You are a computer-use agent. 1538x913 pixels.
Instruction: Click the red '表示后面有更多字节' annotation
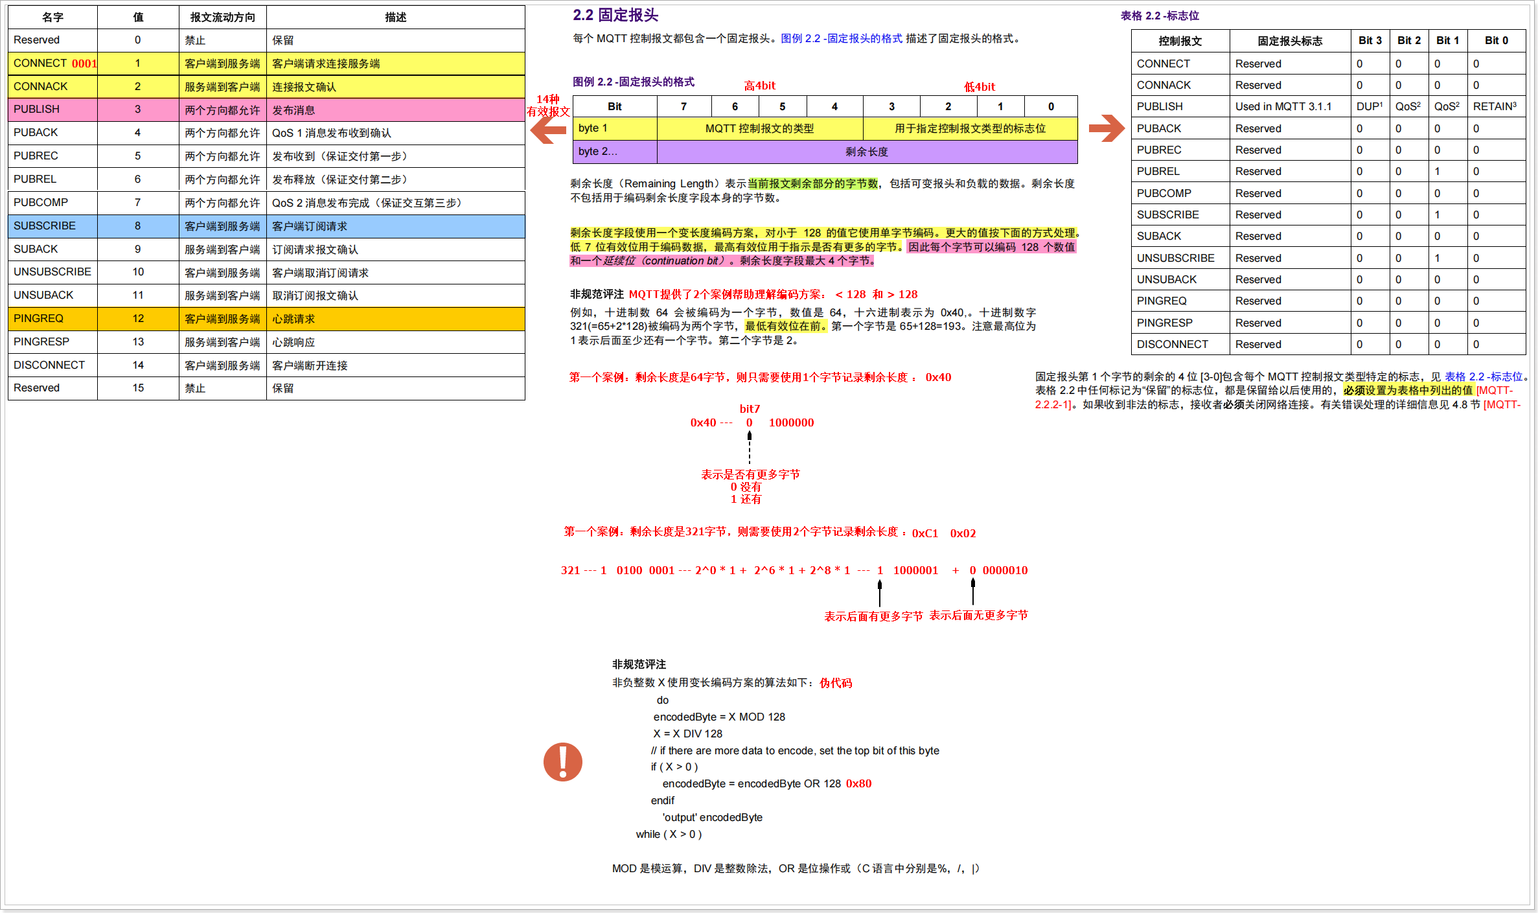pos(873,616)
